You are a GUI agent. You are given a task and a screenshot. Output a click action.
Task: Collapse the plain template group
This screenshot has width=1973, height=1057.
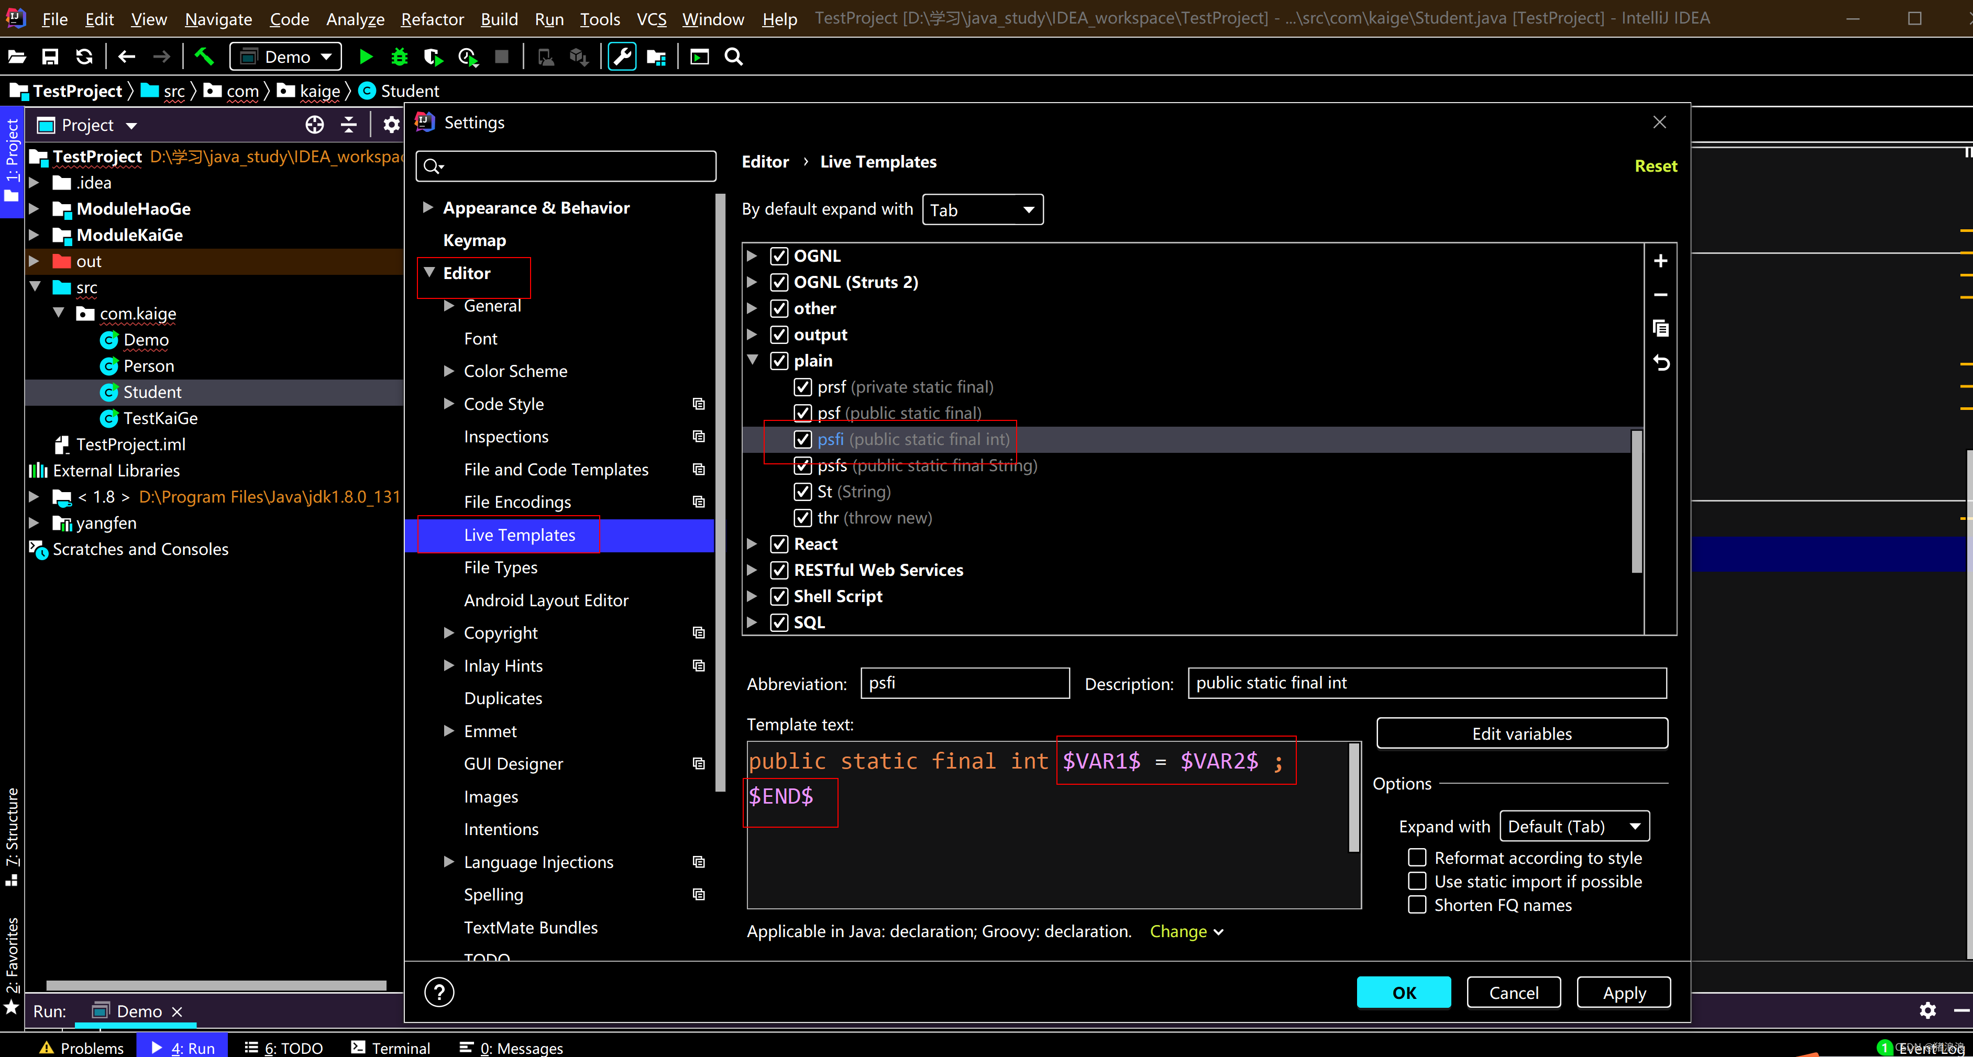[x=753, y=361]
